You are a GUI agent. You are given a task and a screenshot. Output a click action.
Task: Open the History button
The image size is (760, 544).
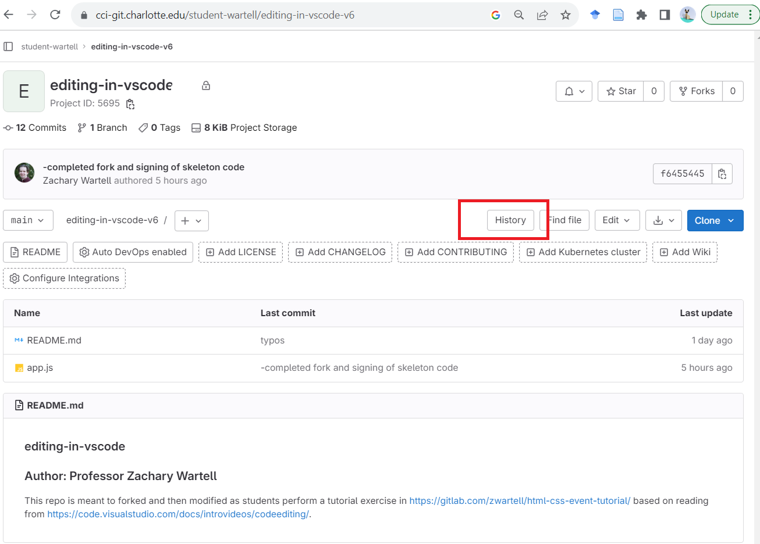pos(510,220)
